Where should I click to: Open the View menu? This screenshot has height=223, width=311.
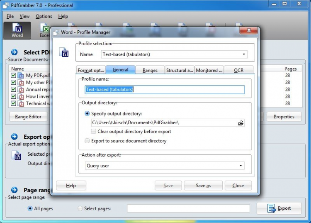24,16
